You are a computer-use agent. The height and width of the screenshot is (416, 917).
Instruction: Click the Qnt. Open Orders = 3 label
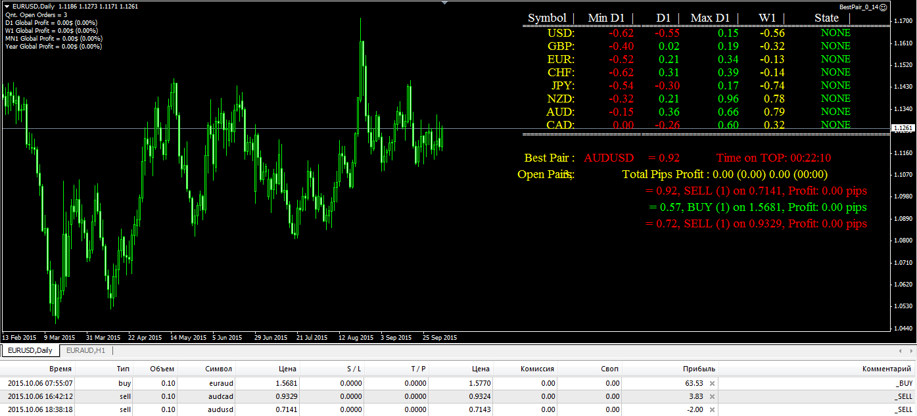pyautogui.click(x=36, y=14)
